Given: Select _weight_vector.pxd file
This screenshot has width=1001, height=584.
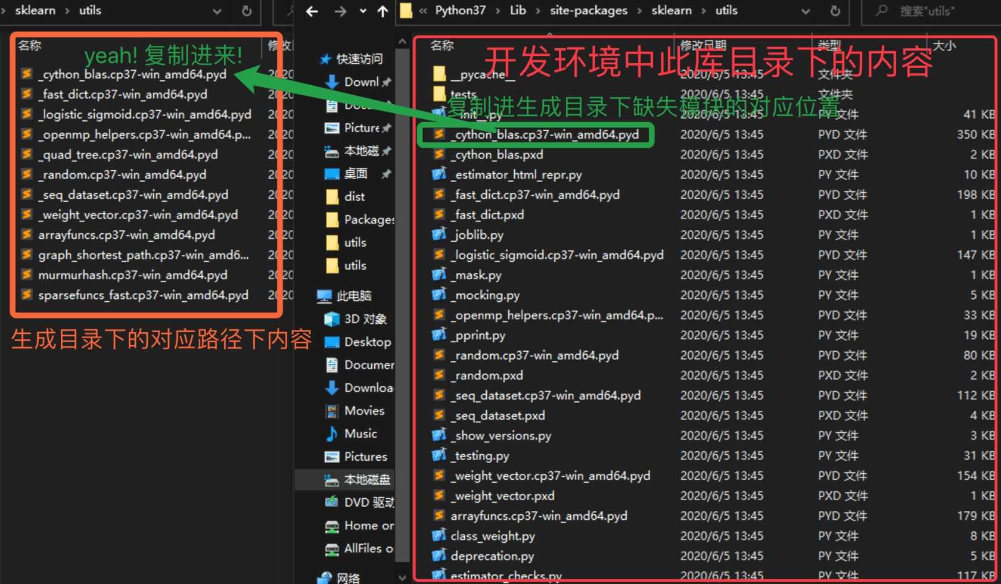Looking at the screenshot, I should tap(502, 495).
